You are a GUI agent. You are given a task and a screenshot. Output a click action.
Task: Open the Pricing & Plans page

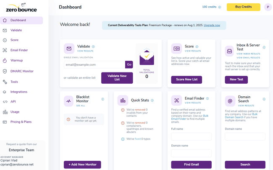coord(21,122)
